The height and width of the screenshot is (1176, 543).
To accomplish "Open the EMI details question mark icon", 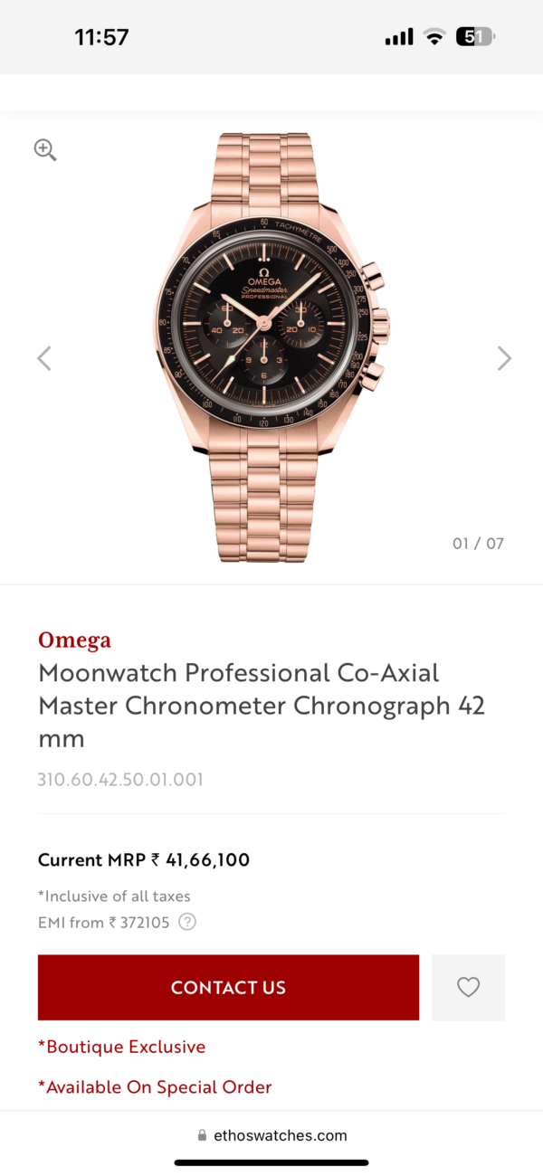I will (186, 922).
